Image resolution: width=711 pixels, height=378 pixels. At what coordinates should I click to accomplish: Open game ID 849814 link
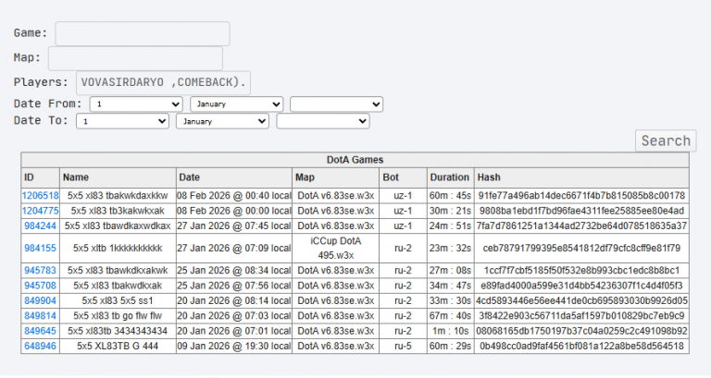pos(41,315)
